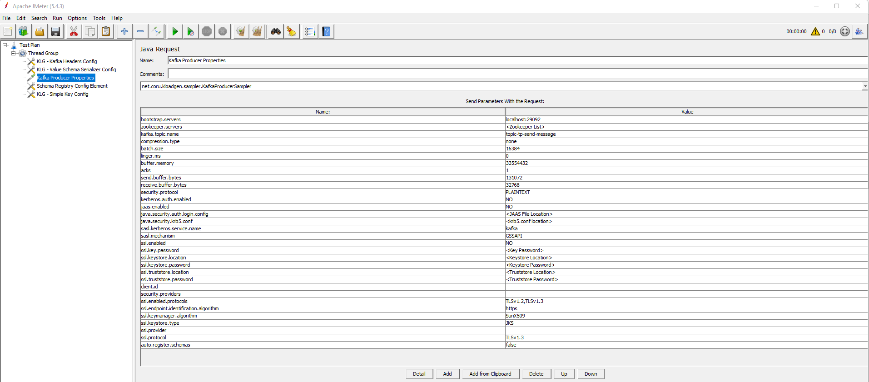
Task: Click the <Keystore Location> value cell
Action: pyautogui.click(x=686, y=258)
